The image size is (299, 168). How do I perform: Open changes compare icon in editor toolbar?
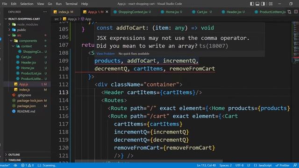pos(289,12)
